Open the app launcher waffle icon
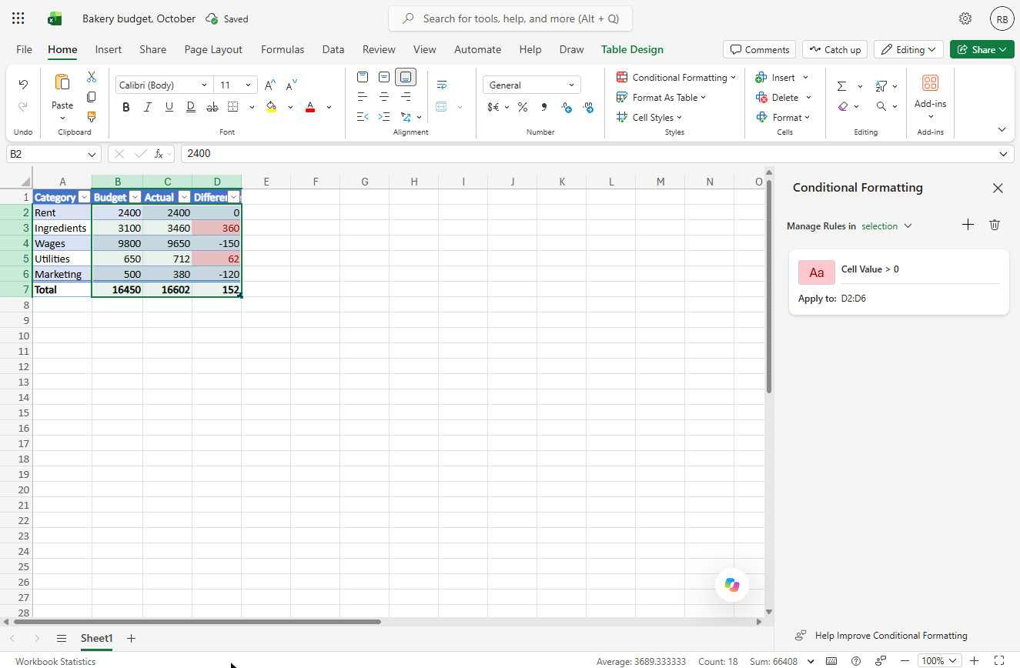Screen dimensions: 1020x668 pyautogui.click(x=18, y=18)
